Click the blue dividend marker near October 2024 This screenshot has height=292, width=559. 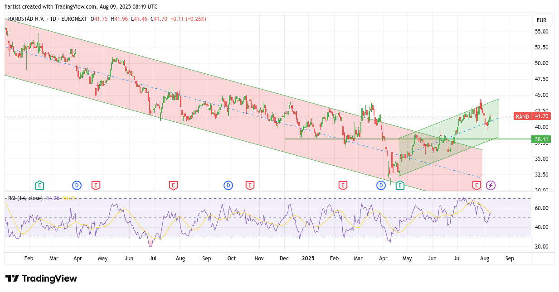tap(228, 185)
